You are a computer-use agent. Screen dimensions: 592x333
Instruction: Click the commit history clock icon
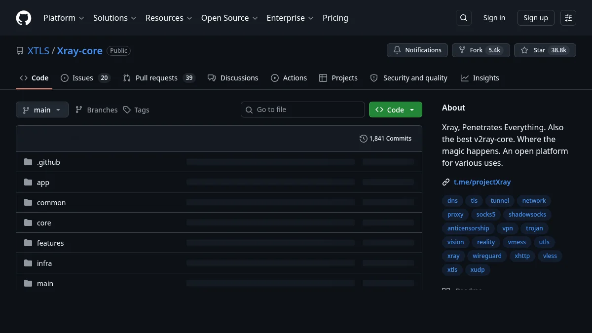[x=364, y=139]
